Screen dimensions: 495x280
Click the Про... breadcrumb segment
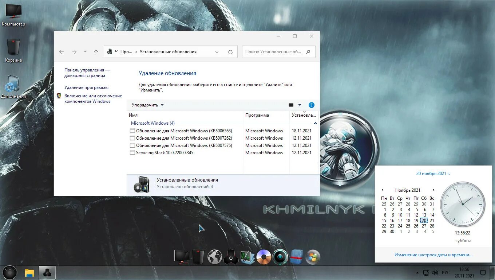(x=126, y=52)
